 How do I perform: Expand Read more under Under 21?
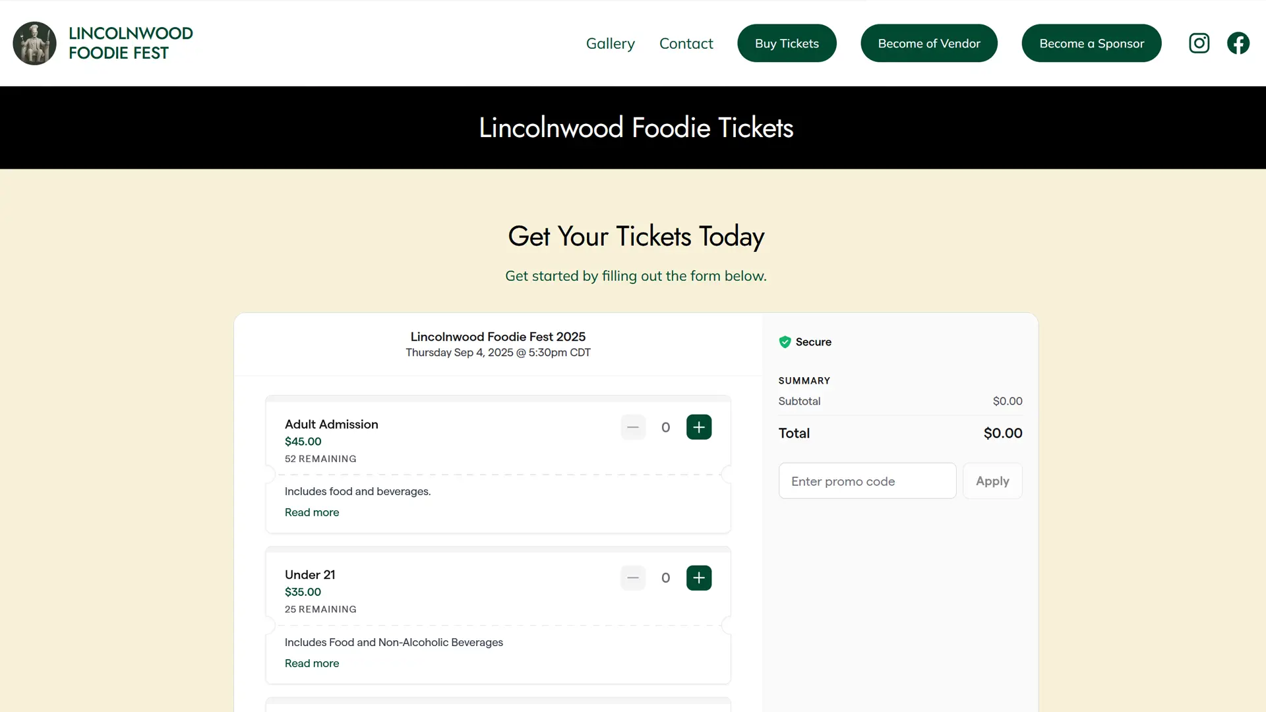tap(312, 663)
